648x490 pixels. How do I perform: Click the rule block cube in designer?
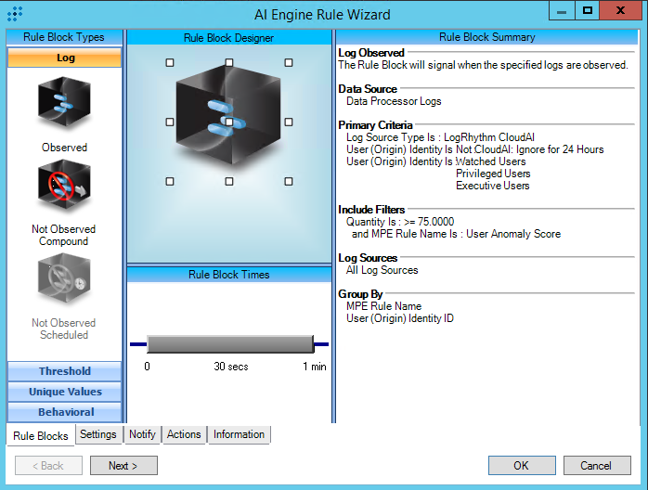[x=228, y=121]
